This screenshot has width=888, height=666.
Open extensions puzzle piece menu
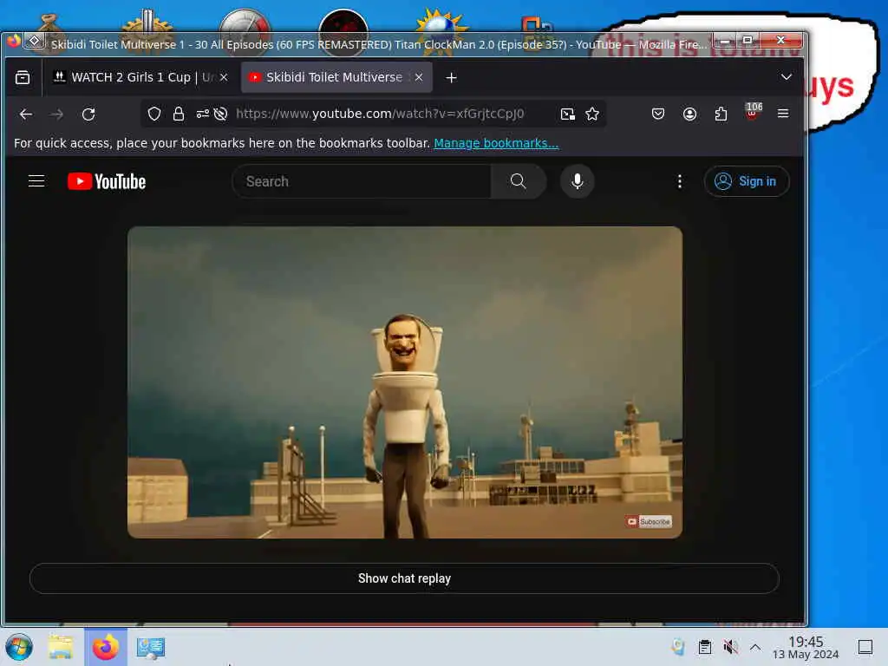(721, 114)
